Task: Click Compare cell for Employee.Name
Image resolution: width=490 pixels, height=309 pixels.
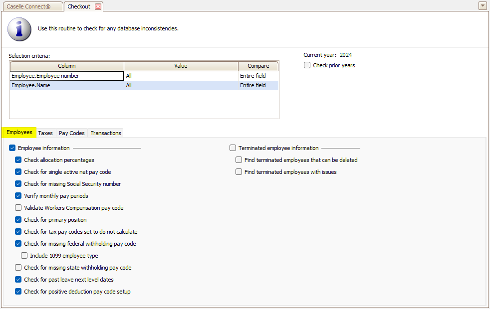Action: coord(258,86)
